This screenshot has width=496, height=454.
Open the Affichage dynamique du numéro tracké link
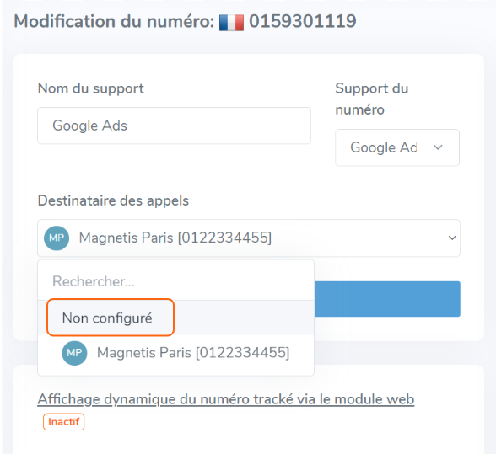click(226, 399)
